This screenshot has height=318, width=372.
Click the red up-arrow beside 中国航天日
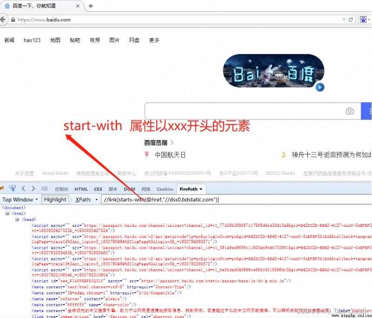[x=147, y=155]
